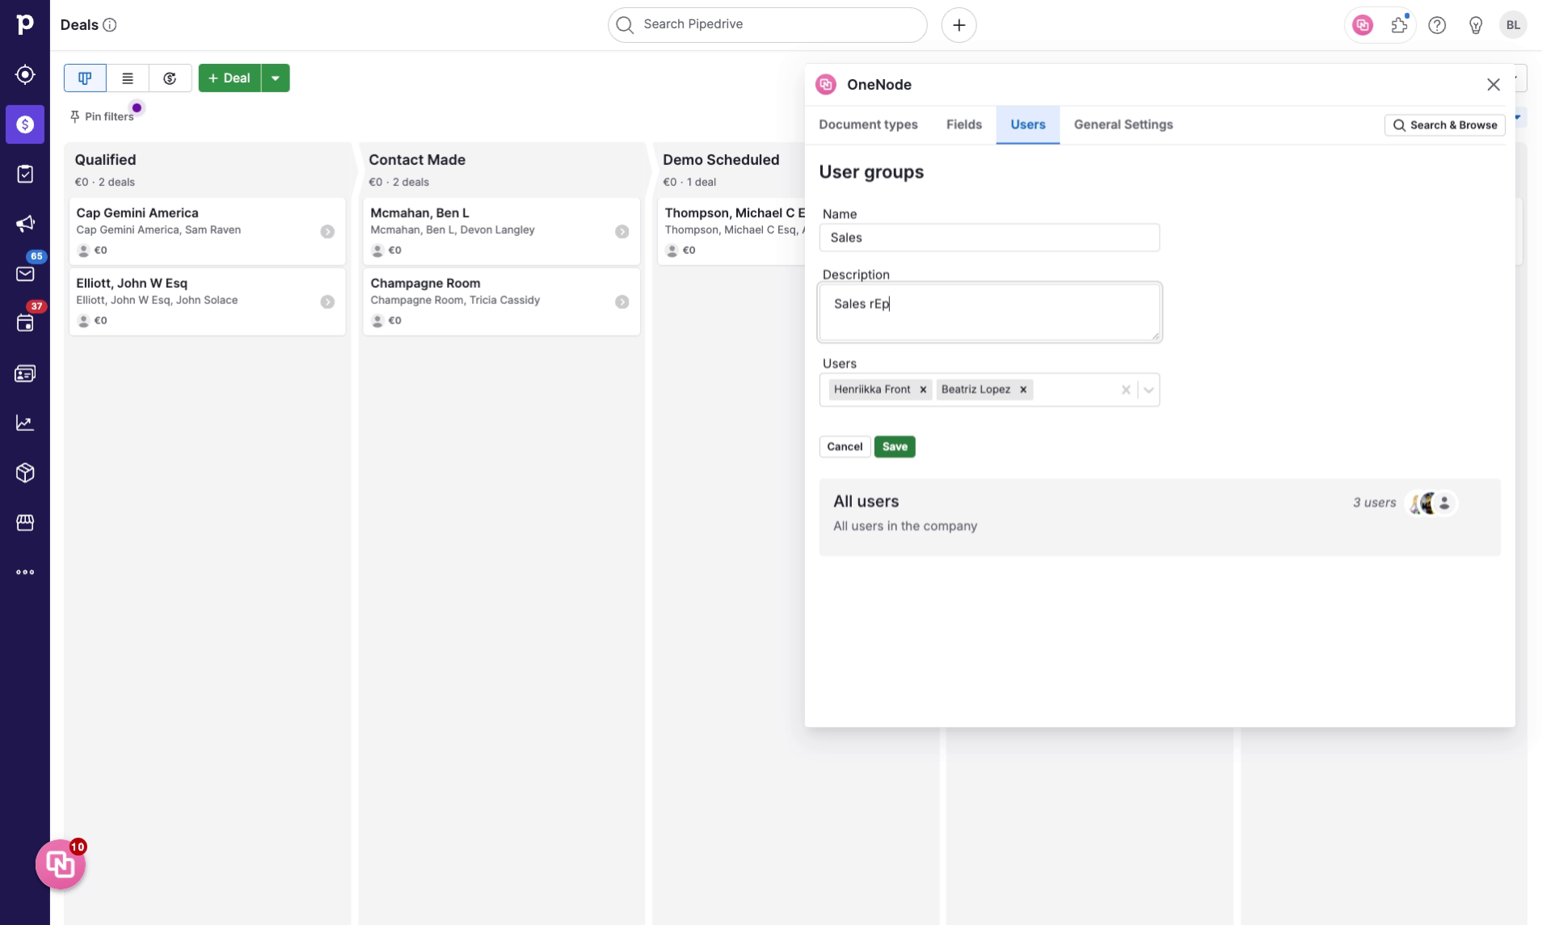This screenshot has height=925, width=1542.
Task: Open Campaigns megaphone icon in sidebar
Action: click(25, 224)
